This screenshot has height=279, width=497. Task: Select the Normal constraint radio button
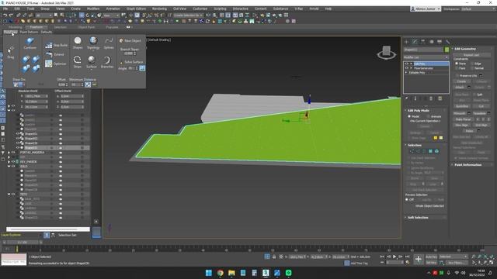tap(472, 68)
